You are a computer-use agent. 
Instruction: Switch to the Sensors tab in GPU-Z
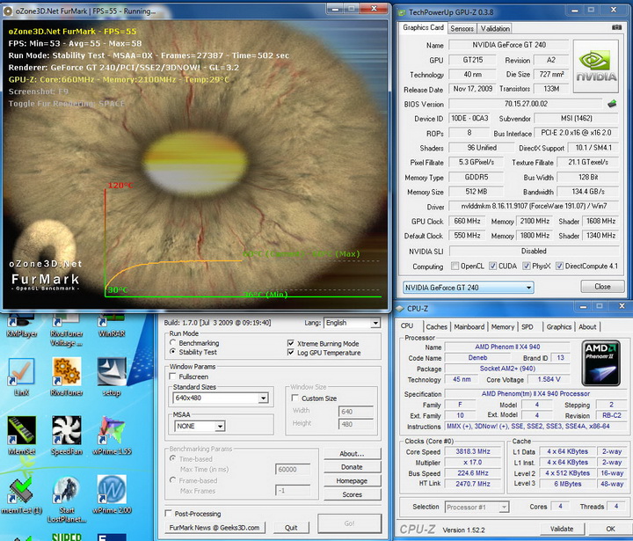tap(462, 28)
